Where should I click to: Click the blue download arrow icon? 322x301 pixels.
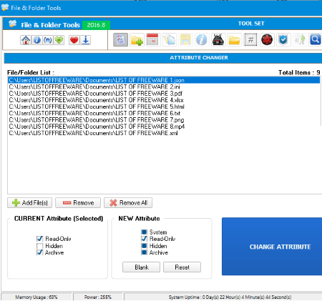[86, 40]
